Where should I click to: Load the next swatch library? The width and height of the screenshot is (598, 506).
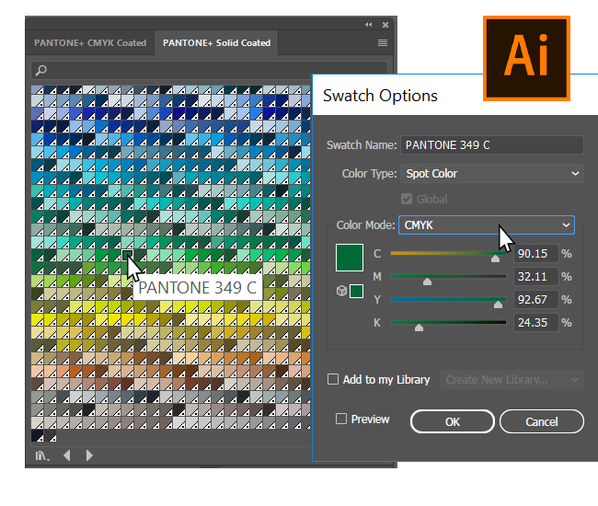coord(89,455)
